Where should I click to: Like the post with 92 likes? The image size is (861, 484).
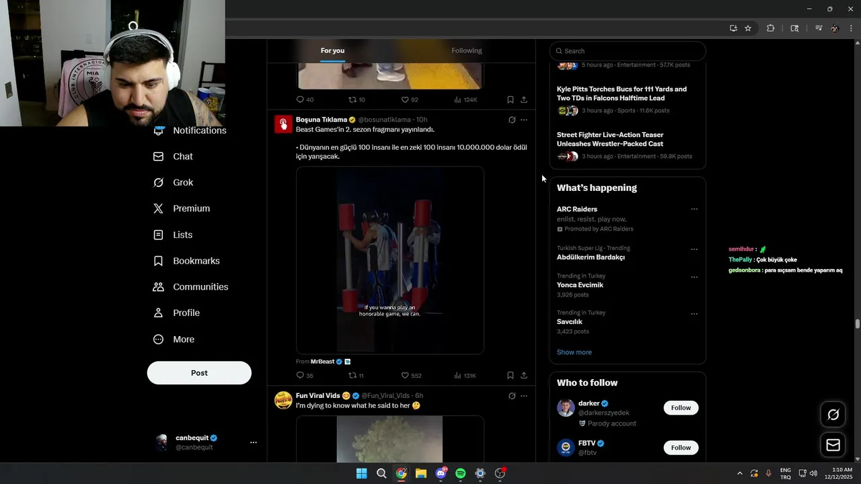point(405,99)
